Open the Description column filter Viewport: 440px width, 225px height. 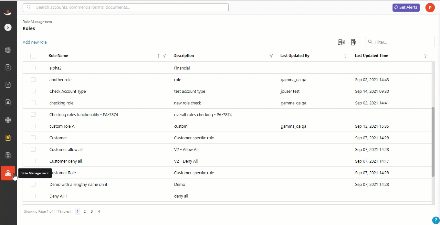[271, 56]
